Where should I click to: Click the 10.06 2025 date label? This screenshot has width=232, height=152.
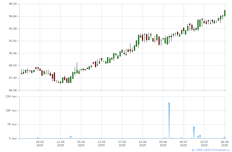tap(143, 143)
